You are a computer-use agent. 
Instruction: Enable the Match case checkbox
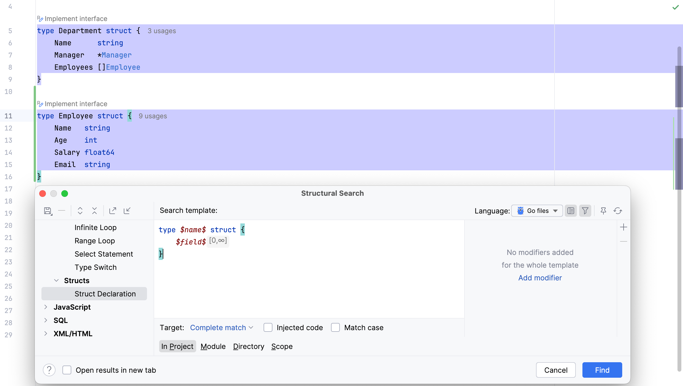[335, 327]
